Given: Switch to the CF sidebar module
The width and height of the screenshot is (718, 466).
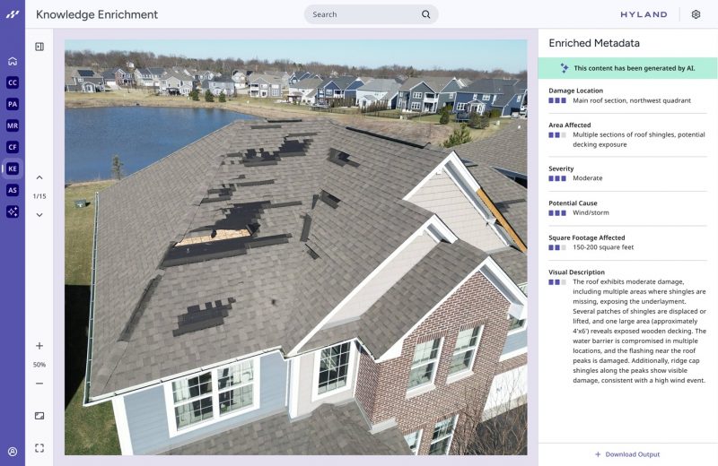Looking at the screenshot, I should [13, 147].
